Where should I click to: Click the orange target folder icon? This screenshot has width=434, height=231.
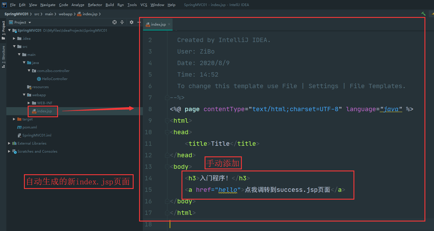tap(19, 119)
